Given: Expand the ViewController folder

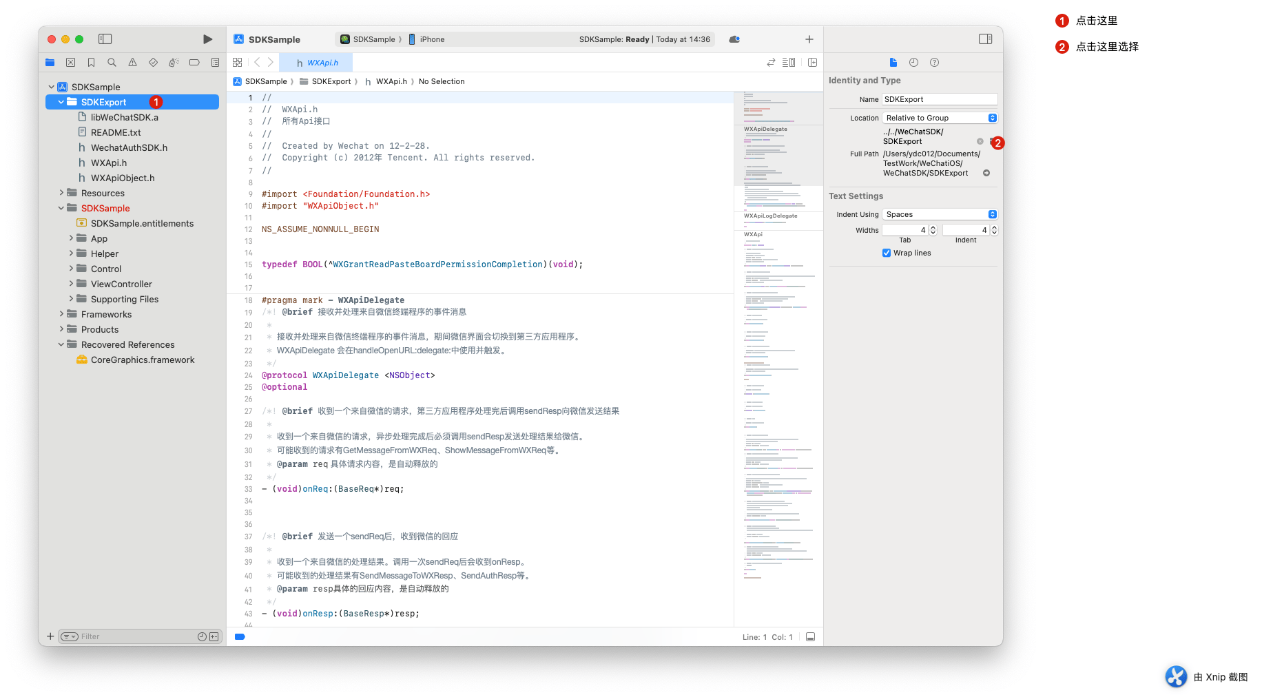Looking at the screenshot, I should tap(71, 284).
